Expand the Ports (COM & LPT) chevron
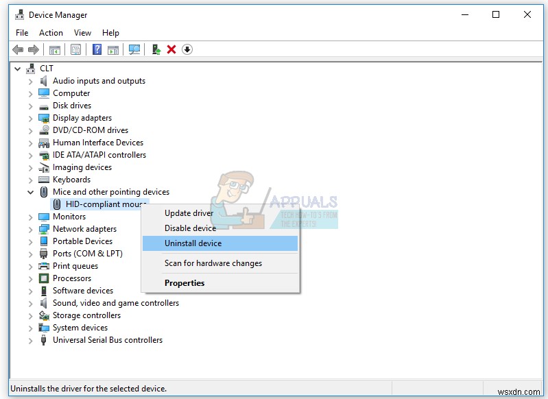The image size is (548, 399). click(x=30, y=254)
